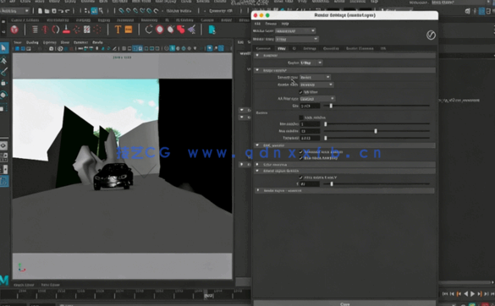Click the Redo arrow icon in the status line

[67, 11]
